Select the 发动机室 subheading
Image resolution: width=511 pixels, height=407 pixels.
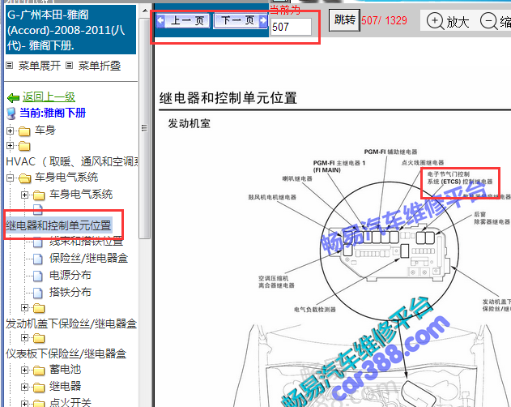click(x=189, y=124)
